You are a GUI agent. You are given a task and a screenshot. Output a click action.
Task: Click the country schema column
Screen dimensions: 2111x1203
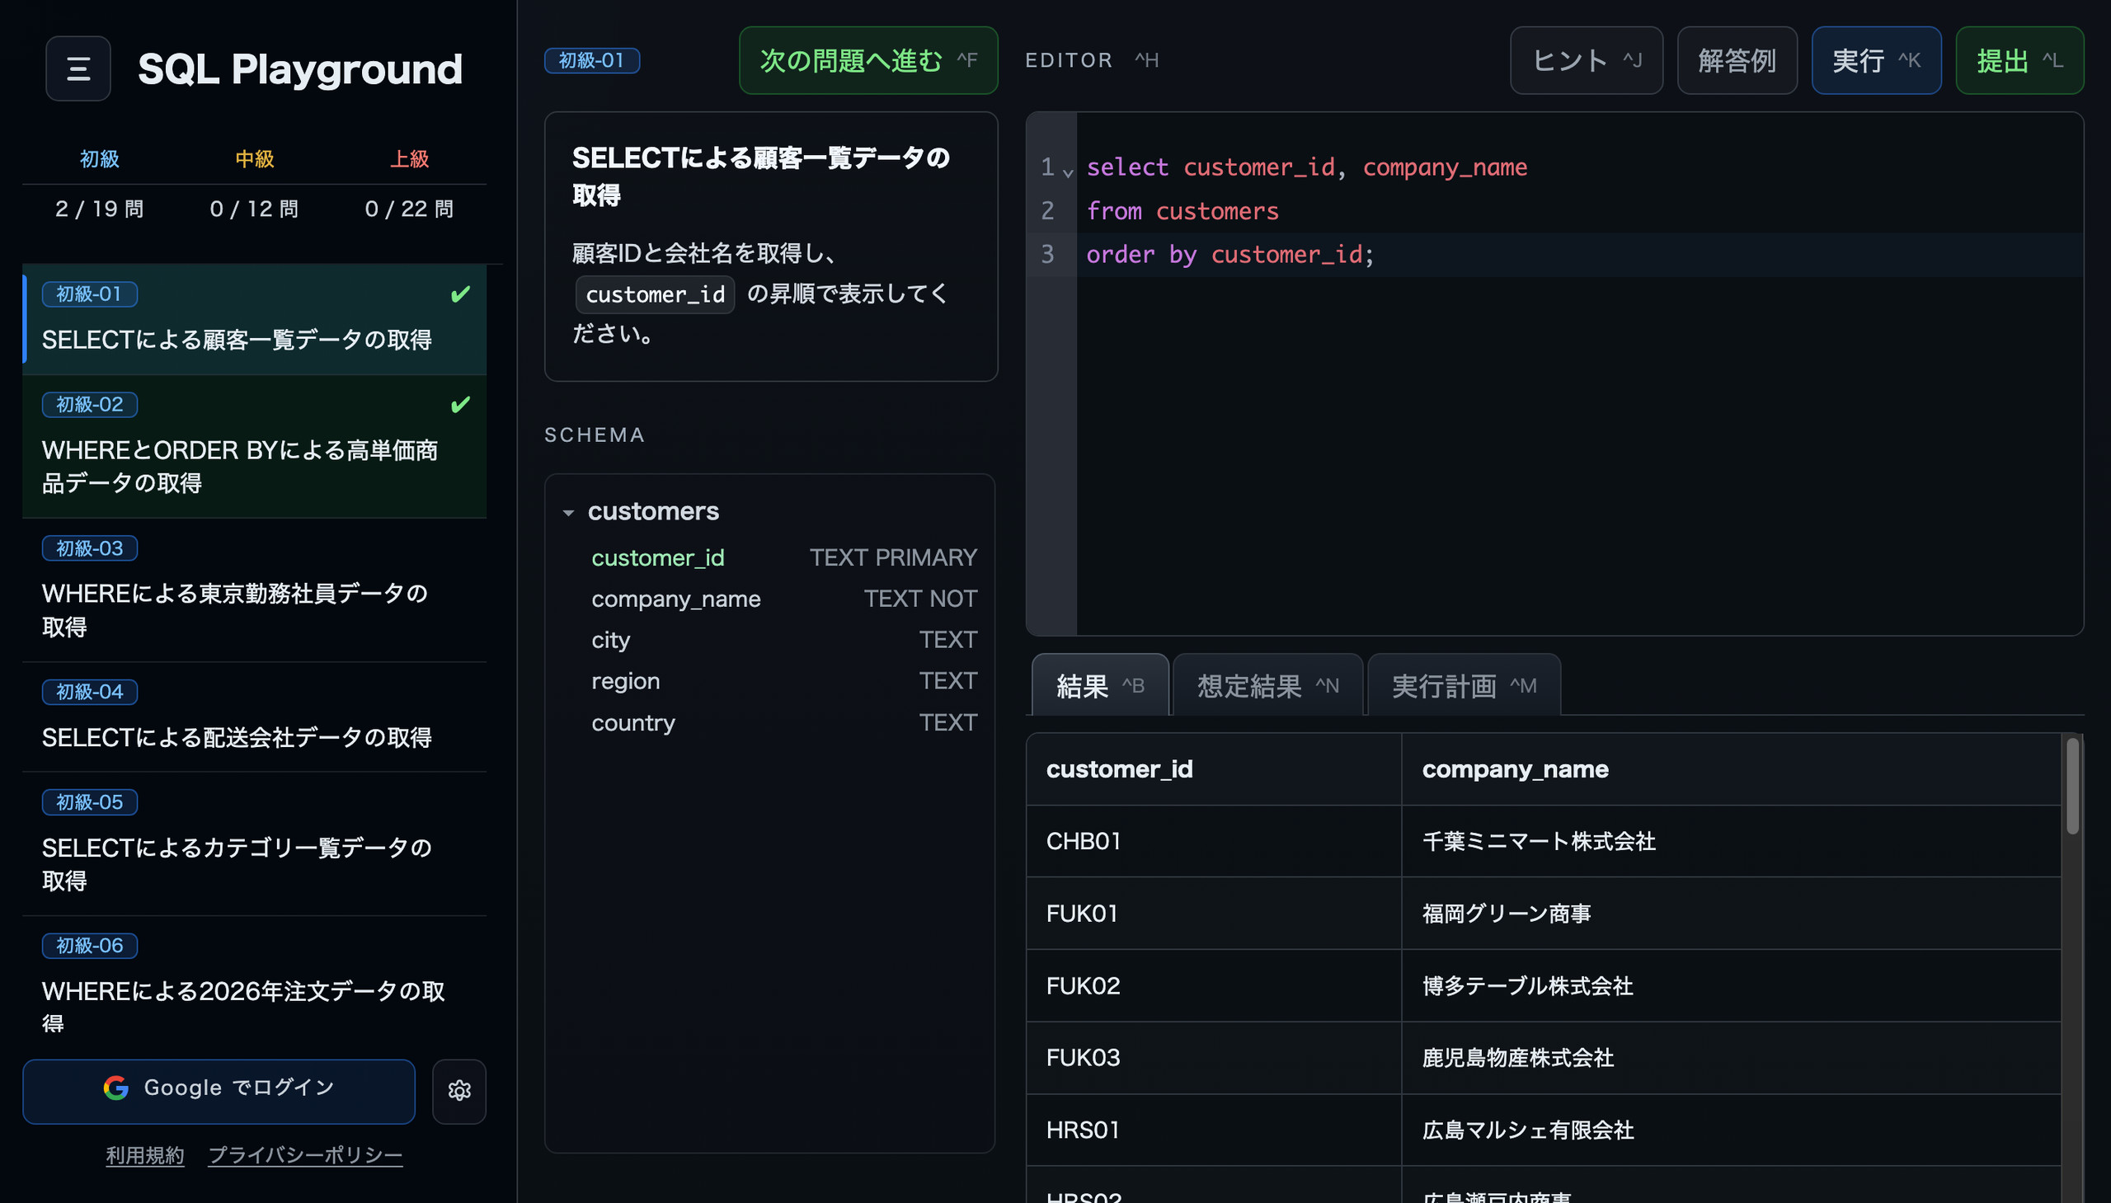(632, 723)
